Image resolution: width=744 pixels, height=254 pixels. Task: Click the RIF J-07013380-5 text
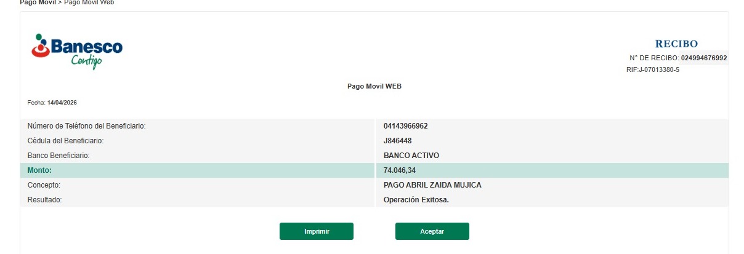coord(653,69)
